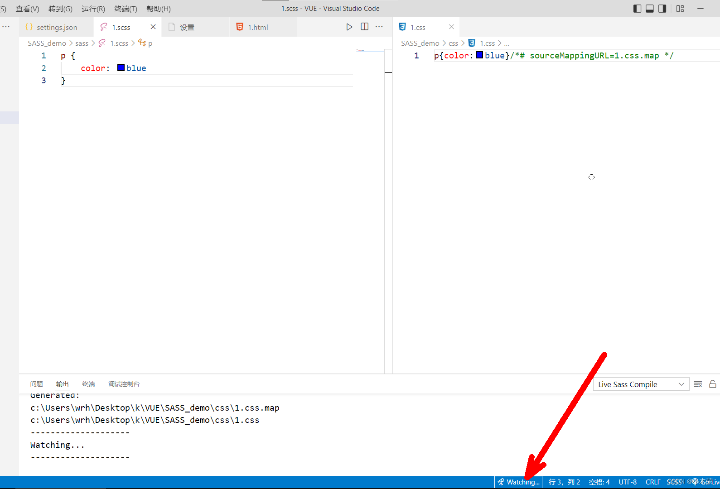Click 1.css breadcrumb in right editor

click(488, 43)
